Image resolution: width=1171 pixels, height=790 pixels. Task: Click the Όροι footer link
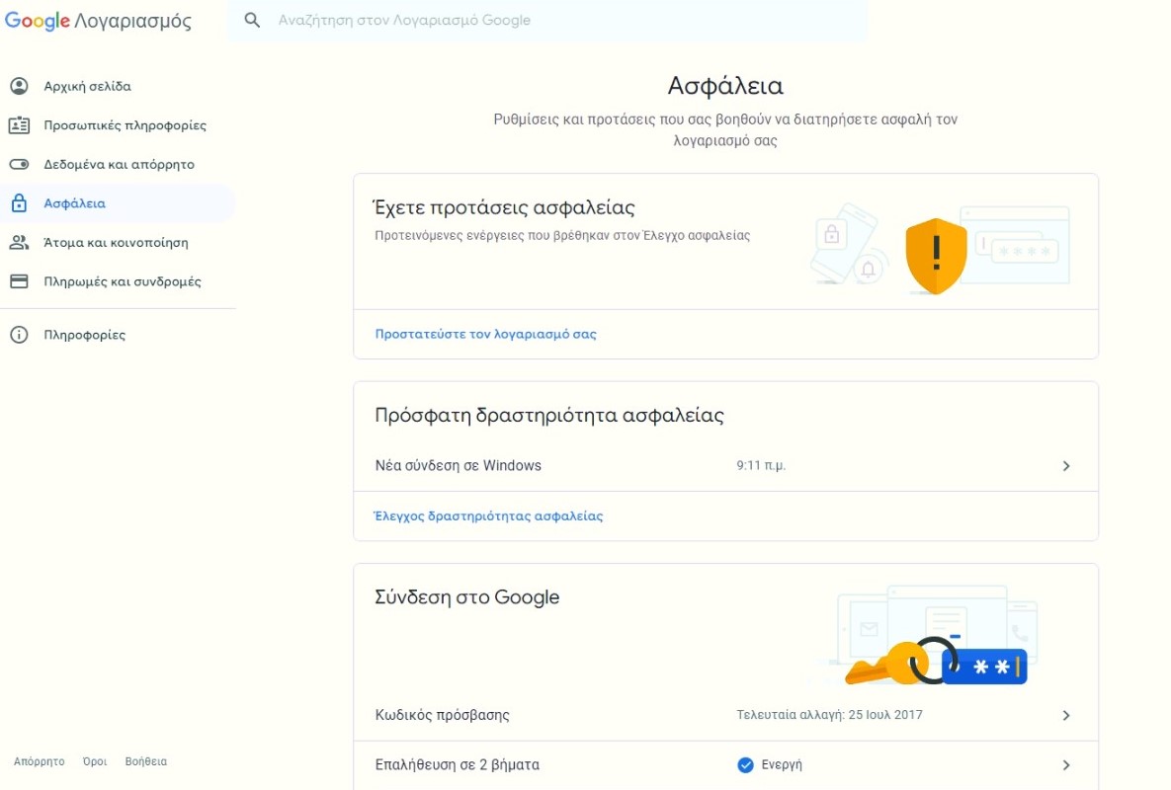(95, 761)
